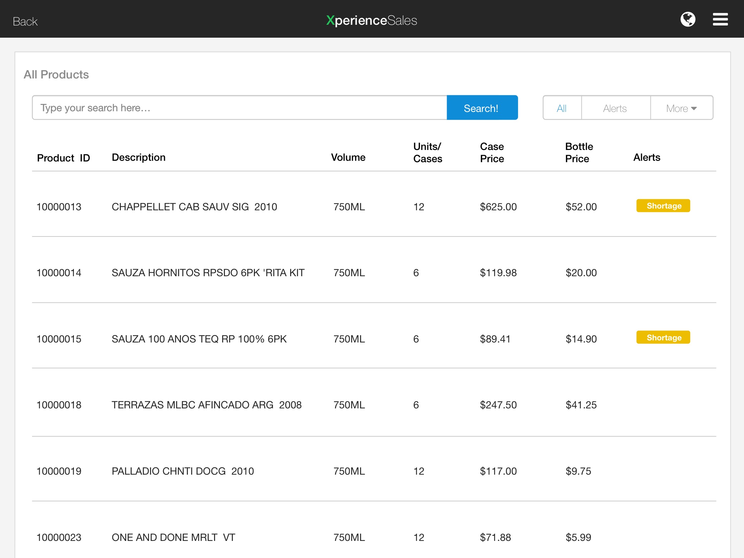Image resolution: width=744 pixels, height=558 pixels.
Task: Open TERRAZAS MLBC AFINCADO ARG 2008
Action: (x=206, y=405)
